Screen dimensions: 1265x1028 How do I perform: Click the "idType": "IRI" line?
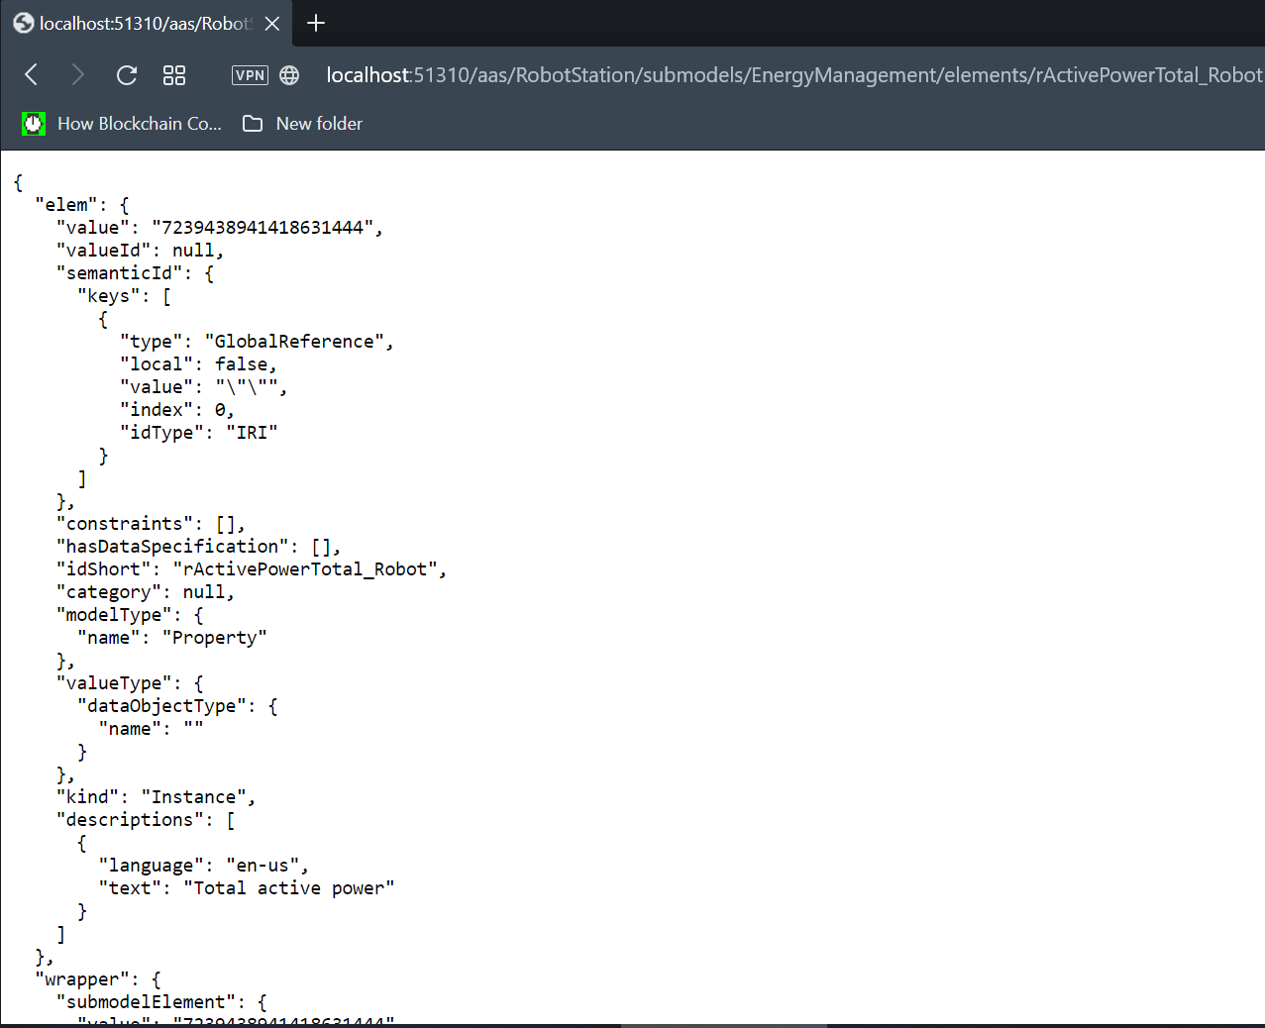(x=199, y=433)
